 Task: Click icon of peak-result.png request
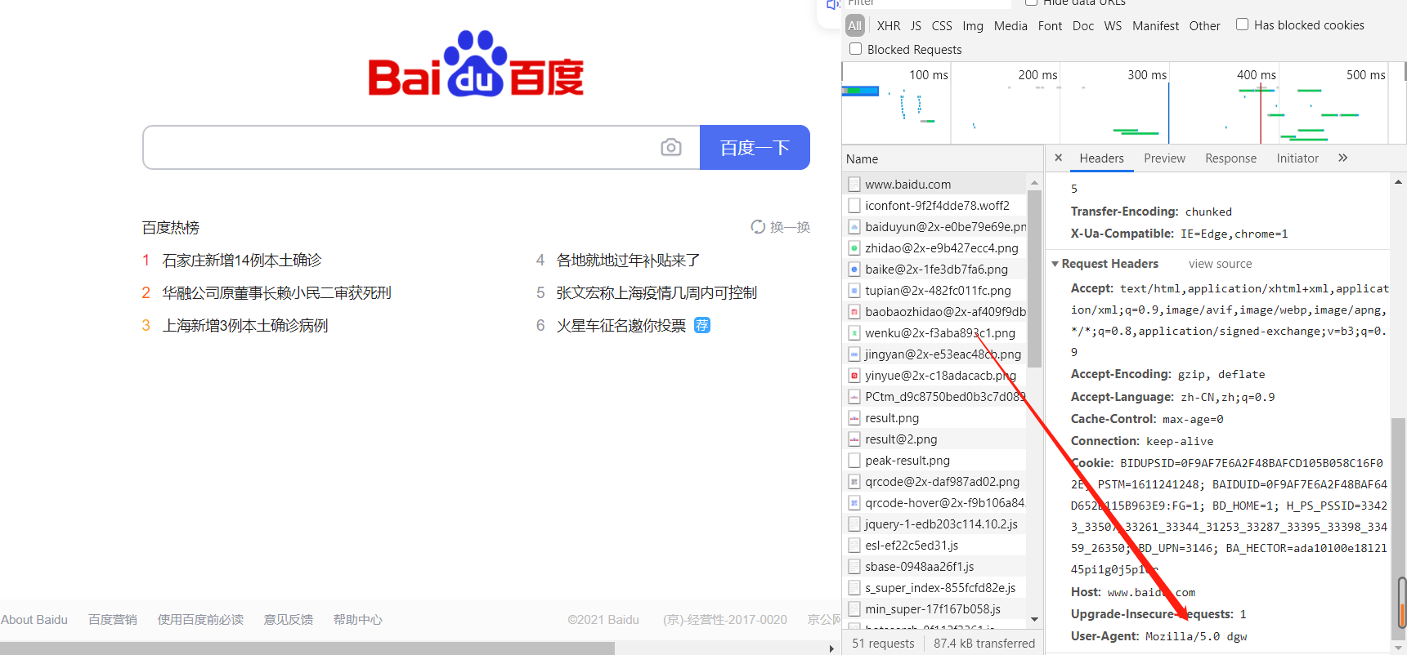point(854,461)
